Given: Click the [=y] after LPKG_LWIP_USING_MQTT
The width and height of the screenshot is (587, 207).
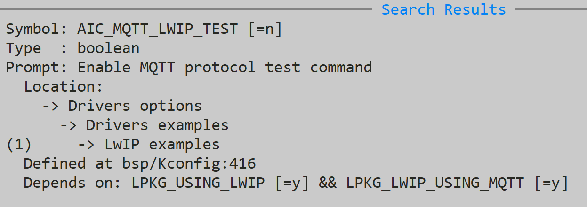Looking at the screenshot, I should [x=551, y=183].
